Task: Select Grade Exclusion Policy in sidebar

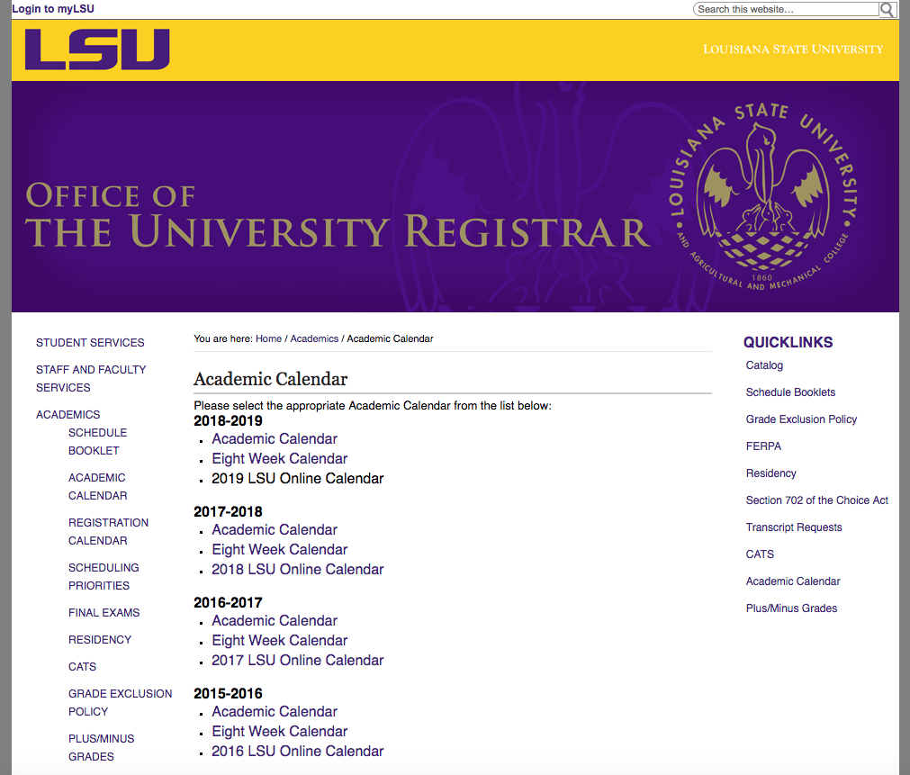Action: coord(120,702)
